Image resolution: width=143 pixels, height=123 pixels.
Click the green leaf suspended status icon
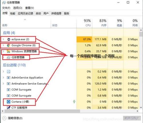(x=74, y=101)
